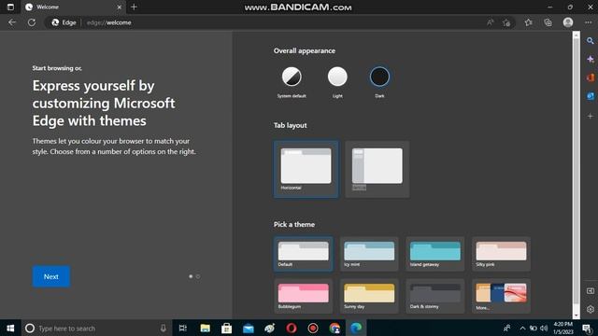Select the Welcome tab
The image size is (598, 336).
(73, 7)
